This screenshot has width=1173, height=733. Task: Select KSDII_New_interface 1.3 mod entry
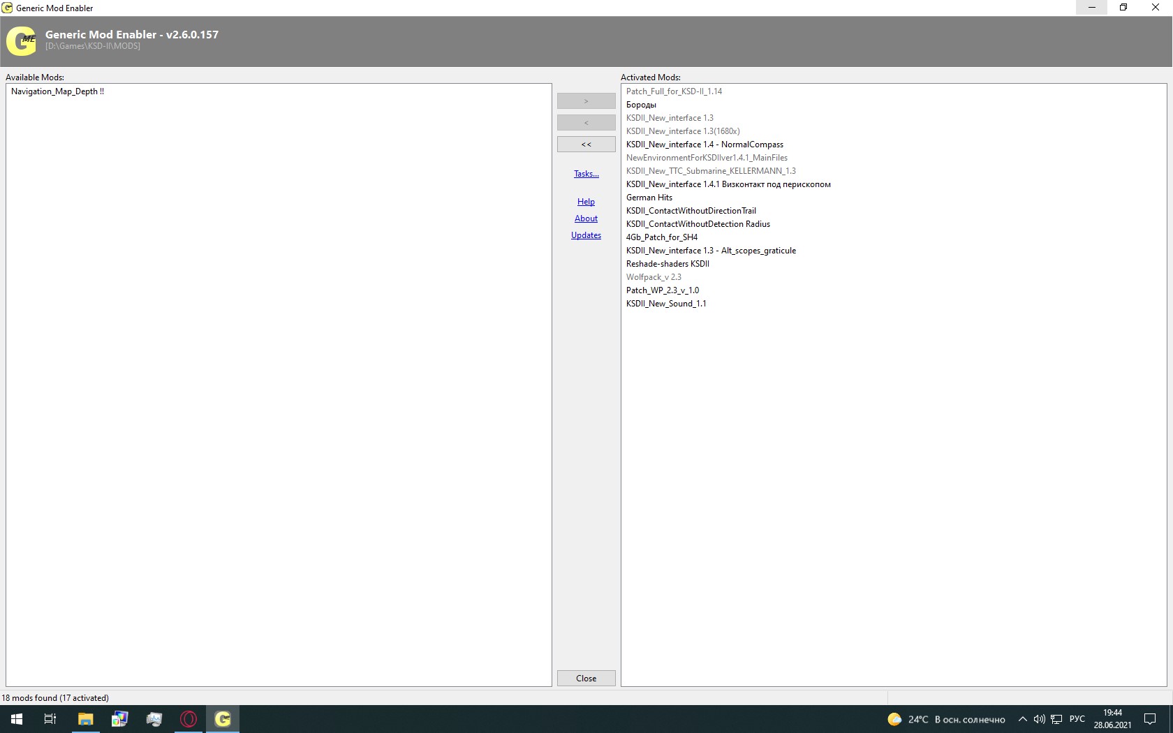pos(670,118)
